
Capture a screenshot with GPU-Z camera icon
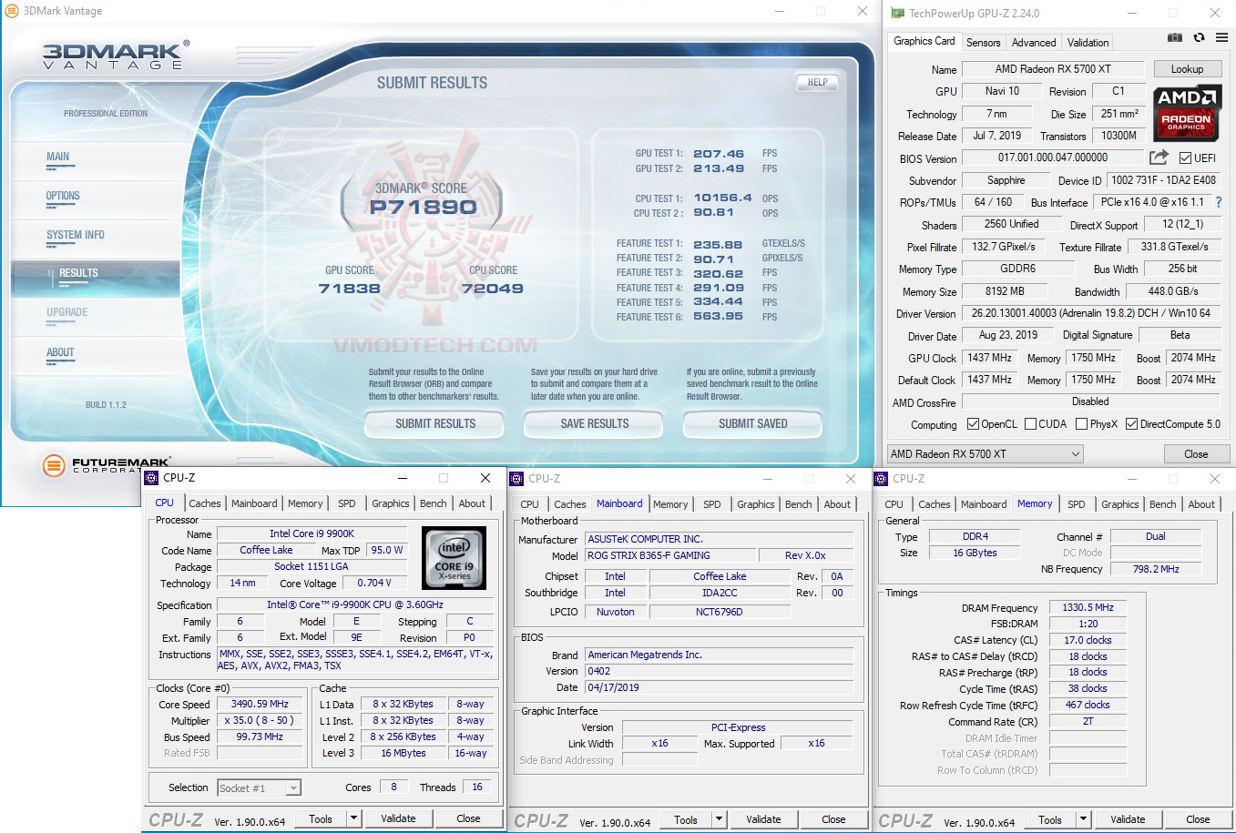tap(1174, 37)
